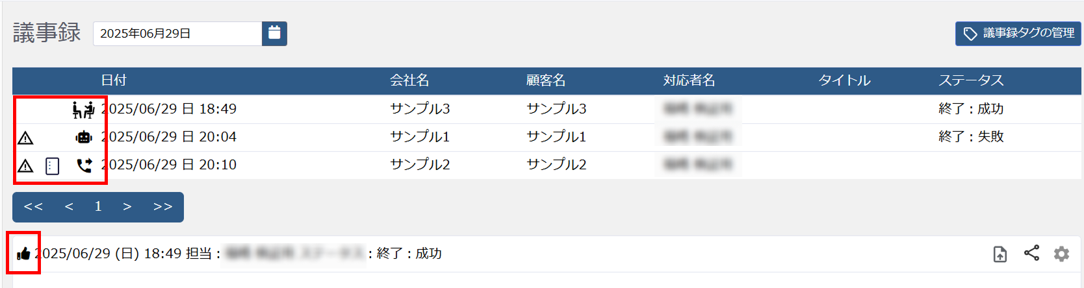Click the in-person meeting icon in first row

coord(83,110)
